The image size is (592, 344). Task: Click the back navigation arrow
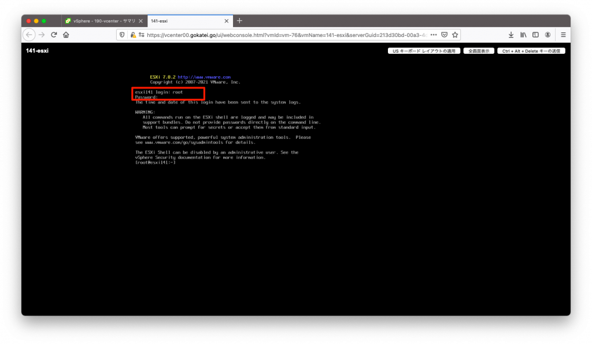29,35
